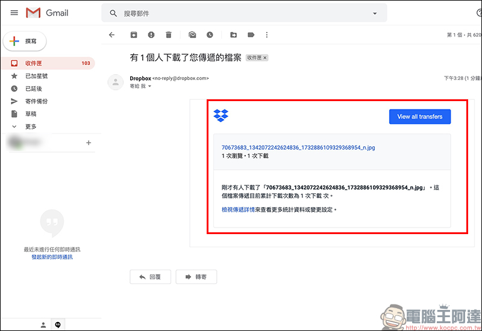The image size is (482, 331).
Task: Click the 撰寫 compose button
Action: 25,41
